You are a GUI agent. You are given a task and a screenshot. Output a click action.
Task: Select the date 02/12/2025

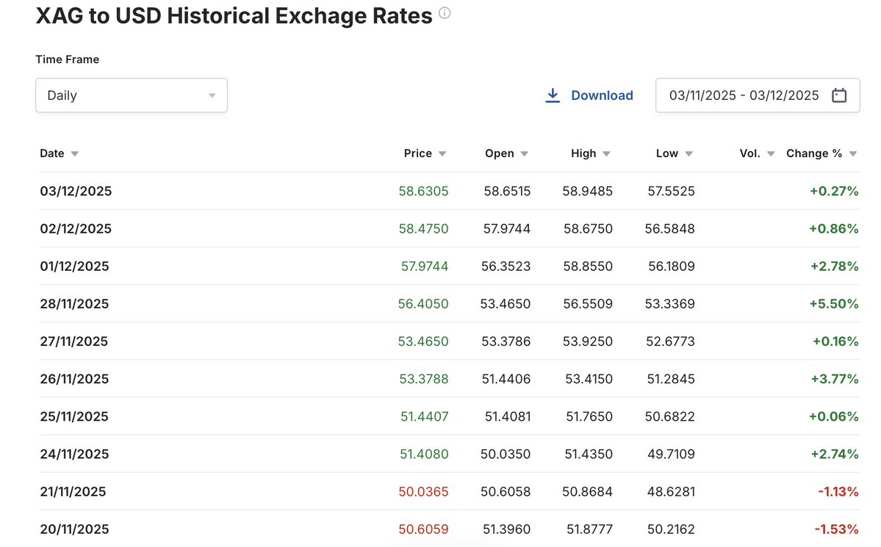point(76,228)
